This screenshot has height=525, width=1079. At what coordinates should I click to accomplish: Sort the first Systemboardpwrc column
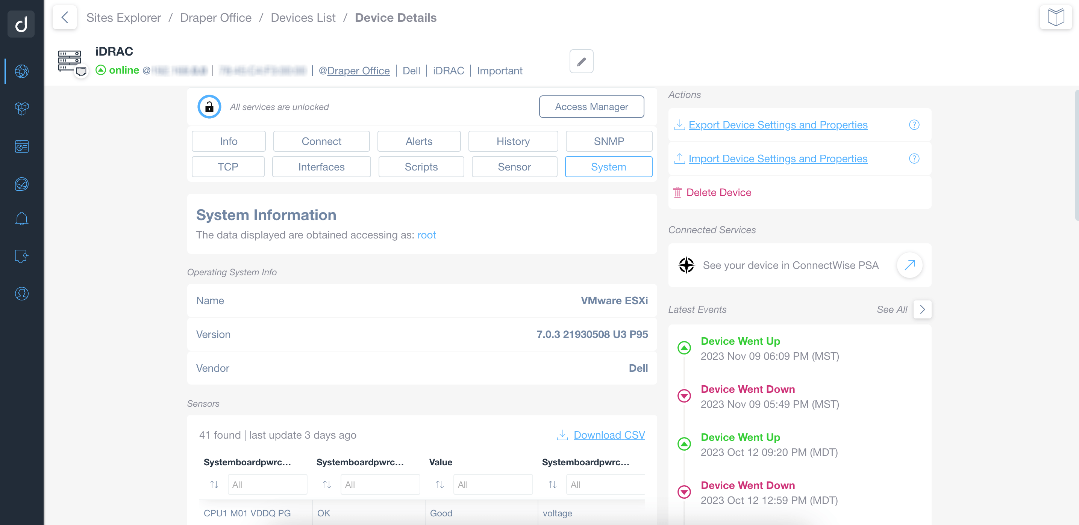pos(214,484)
